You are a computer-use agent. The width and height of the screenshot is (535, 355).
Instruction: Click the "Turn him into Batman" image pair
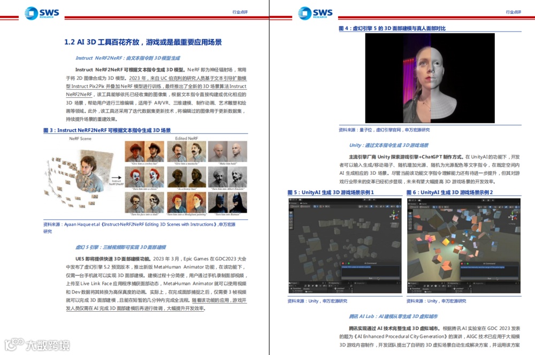tap(227, 202)
